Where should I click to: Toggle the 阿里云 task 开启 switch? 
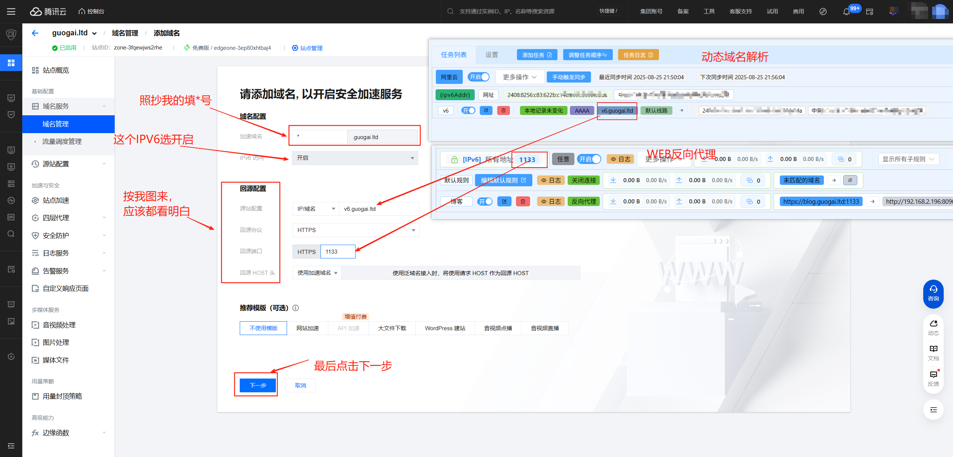click(x=479, y=77)
